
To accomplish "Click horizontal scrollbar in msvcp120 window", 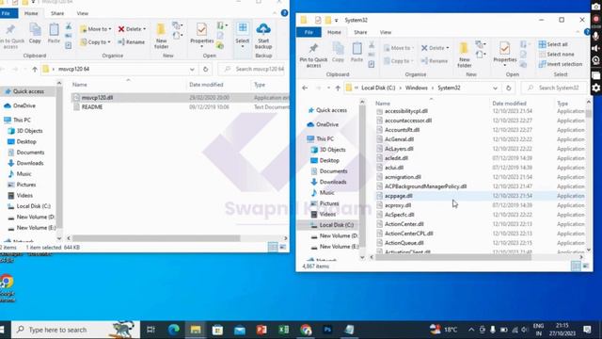I will (x=156, y=238).
